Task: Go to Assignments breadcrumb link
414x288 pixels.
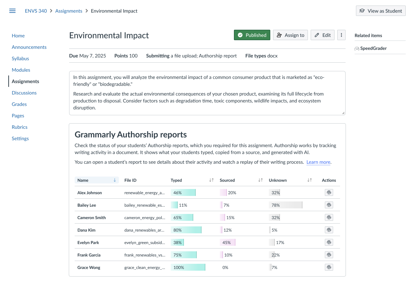Action: tap(69, 11)
